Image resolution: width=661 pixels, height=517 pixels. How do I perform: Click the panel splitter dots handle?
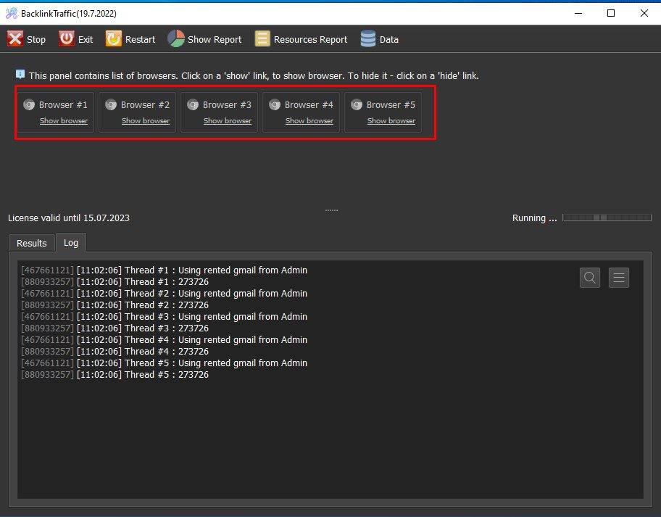pos(331,210)
